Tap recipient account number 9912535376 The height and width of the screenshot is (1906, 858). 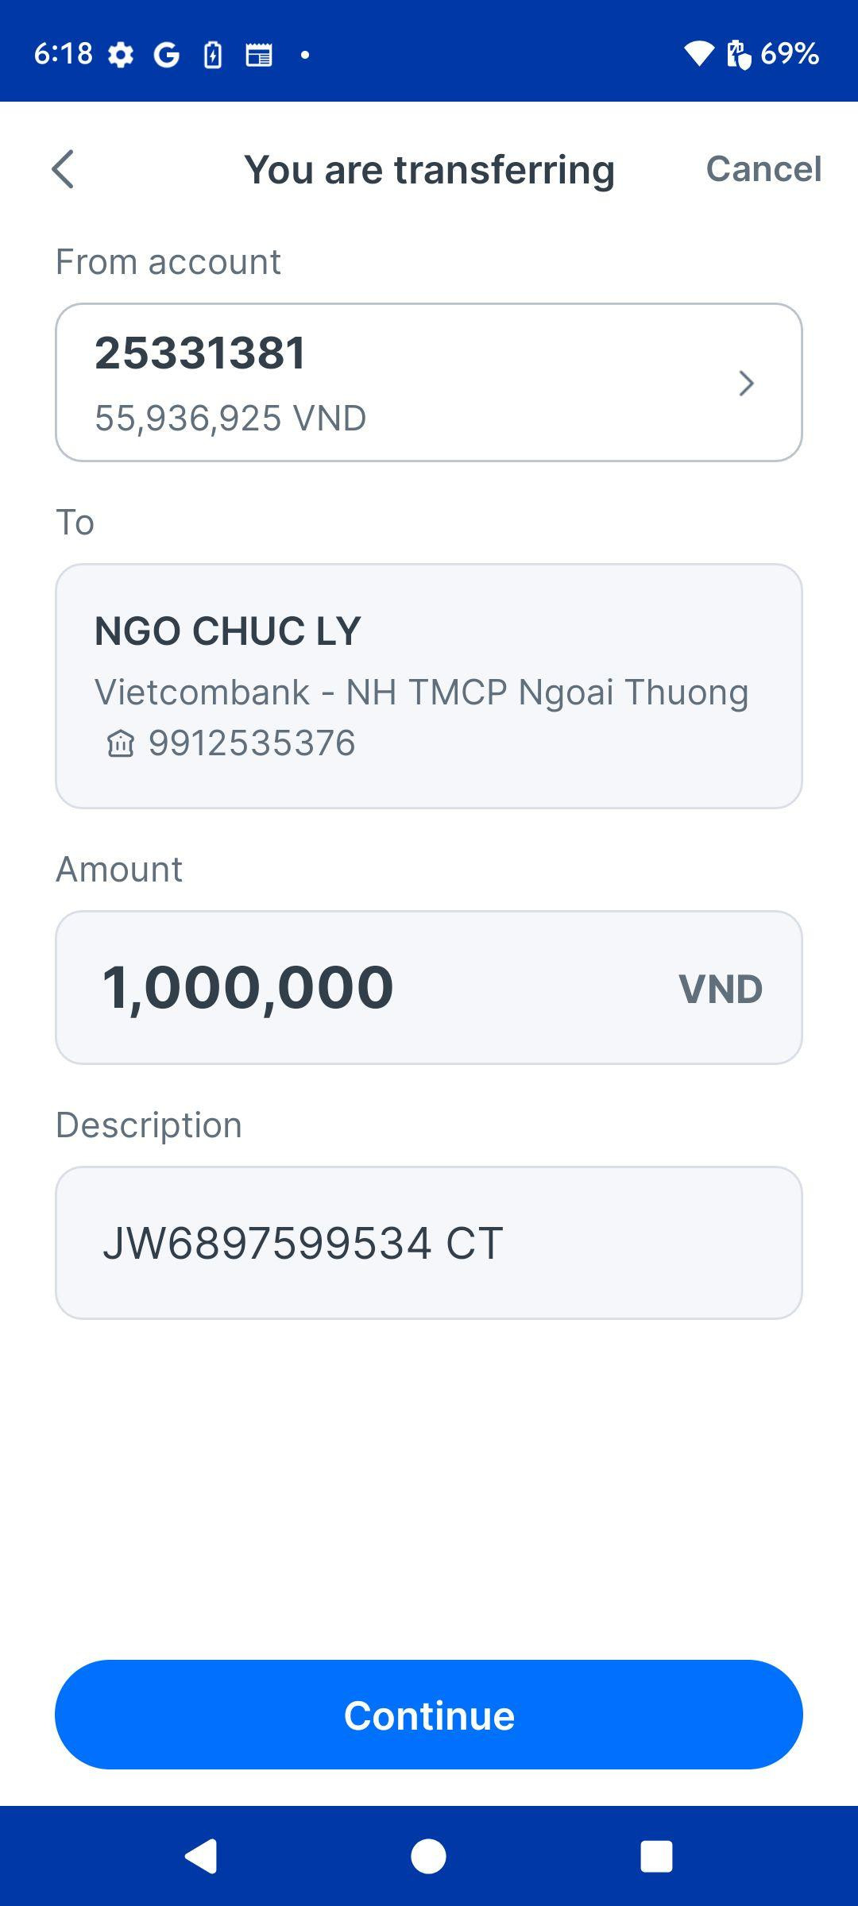coord(252,743)
